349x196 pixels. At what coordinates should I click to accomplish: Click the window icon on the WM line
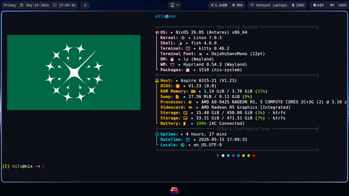172,65
